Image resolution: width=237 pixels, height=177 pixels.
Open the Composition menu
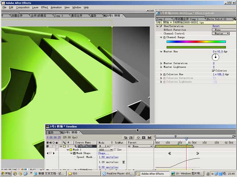[x=23, y=7]
